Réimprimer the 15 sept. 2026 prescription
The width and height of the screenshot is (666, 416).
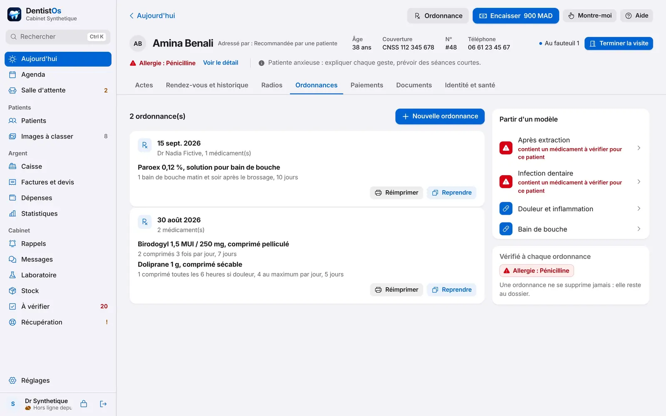[397, 193]
